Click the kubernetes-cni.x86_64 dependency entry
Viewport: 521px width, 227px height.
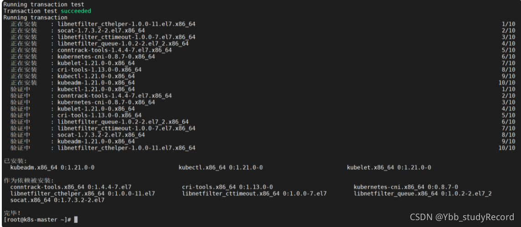click(x=406, y=187)
